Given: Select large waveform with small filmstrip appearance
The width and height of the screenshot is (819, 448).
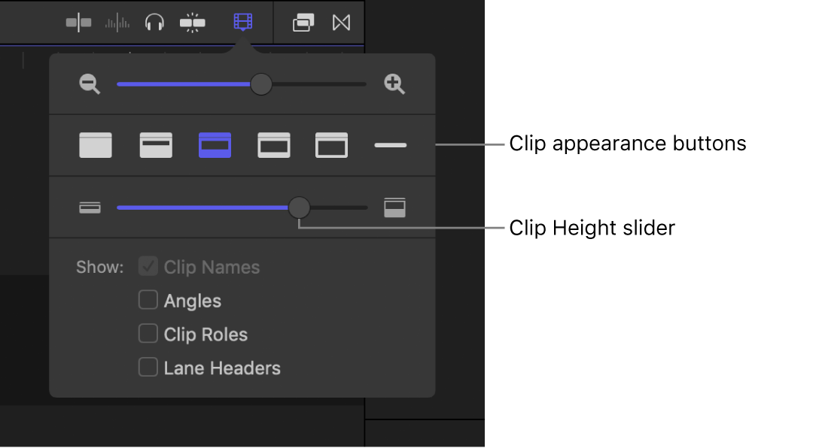Looking at the screenshot, I should [156, 145].
